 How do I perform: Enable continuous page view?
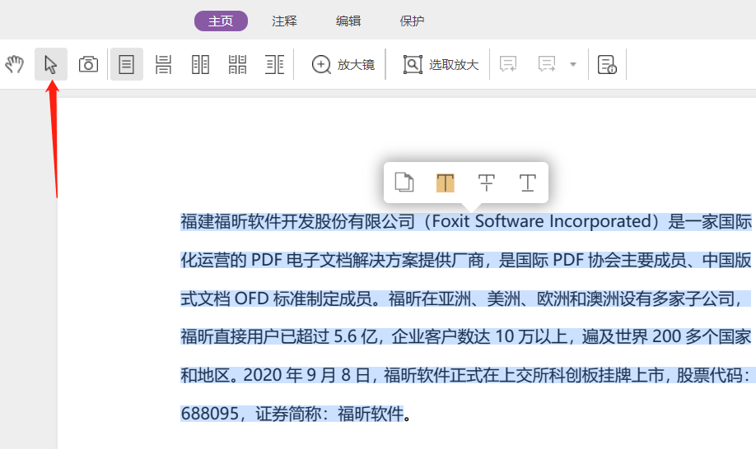tap(163, 64)
